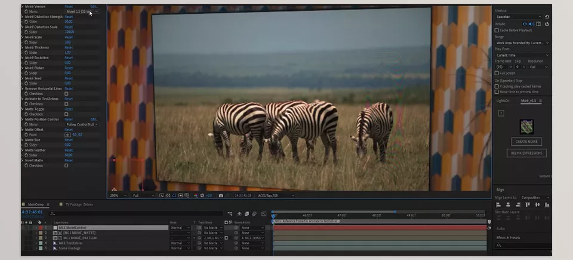
Task: Click the align bottom icon
Action: 547,205
